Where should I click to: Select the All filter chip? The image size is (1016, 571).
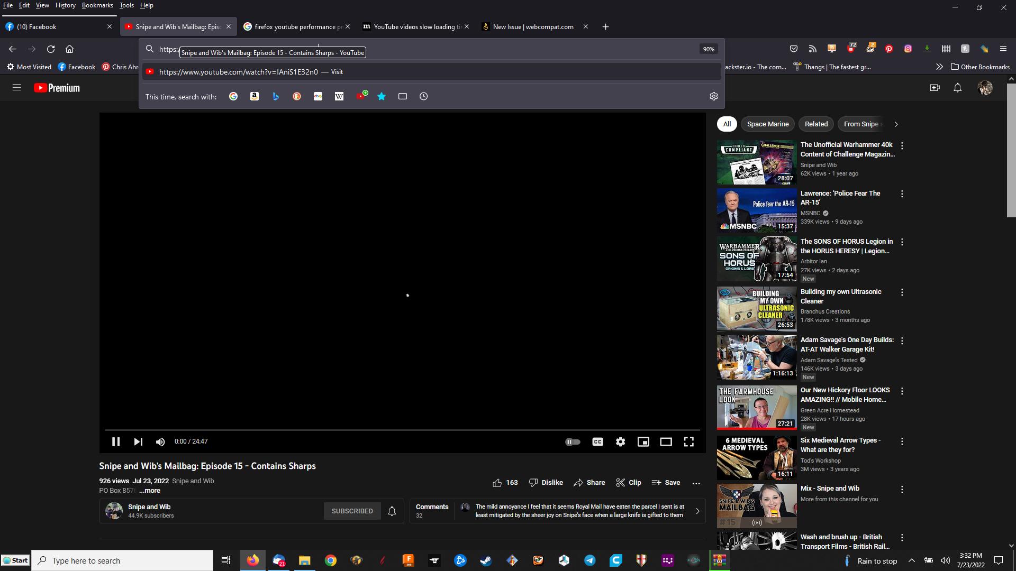point(727,124)
